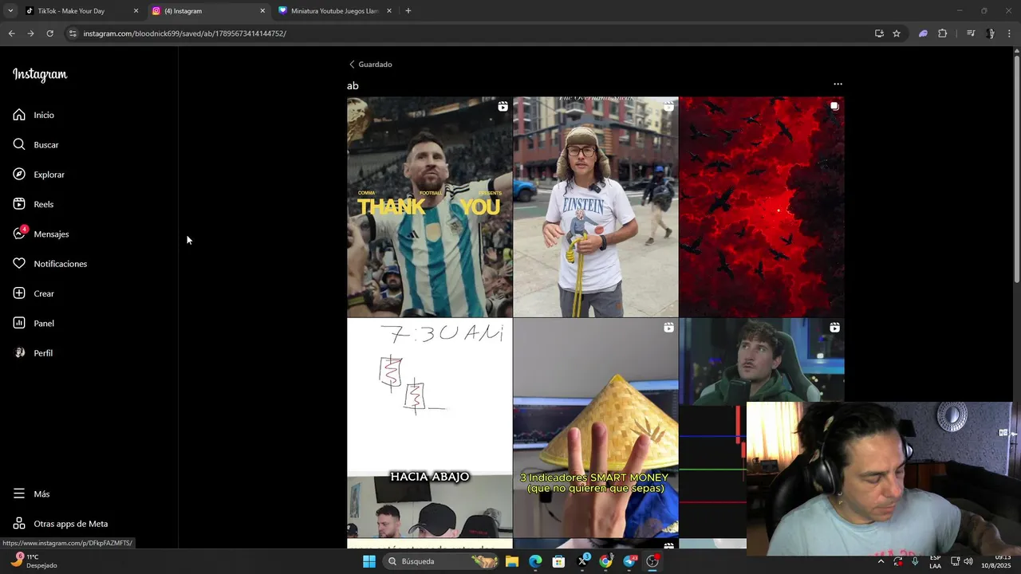This screenshot has width=1021, height=574.
Task: Close the TikTok tab
Action: click(136, 11)
